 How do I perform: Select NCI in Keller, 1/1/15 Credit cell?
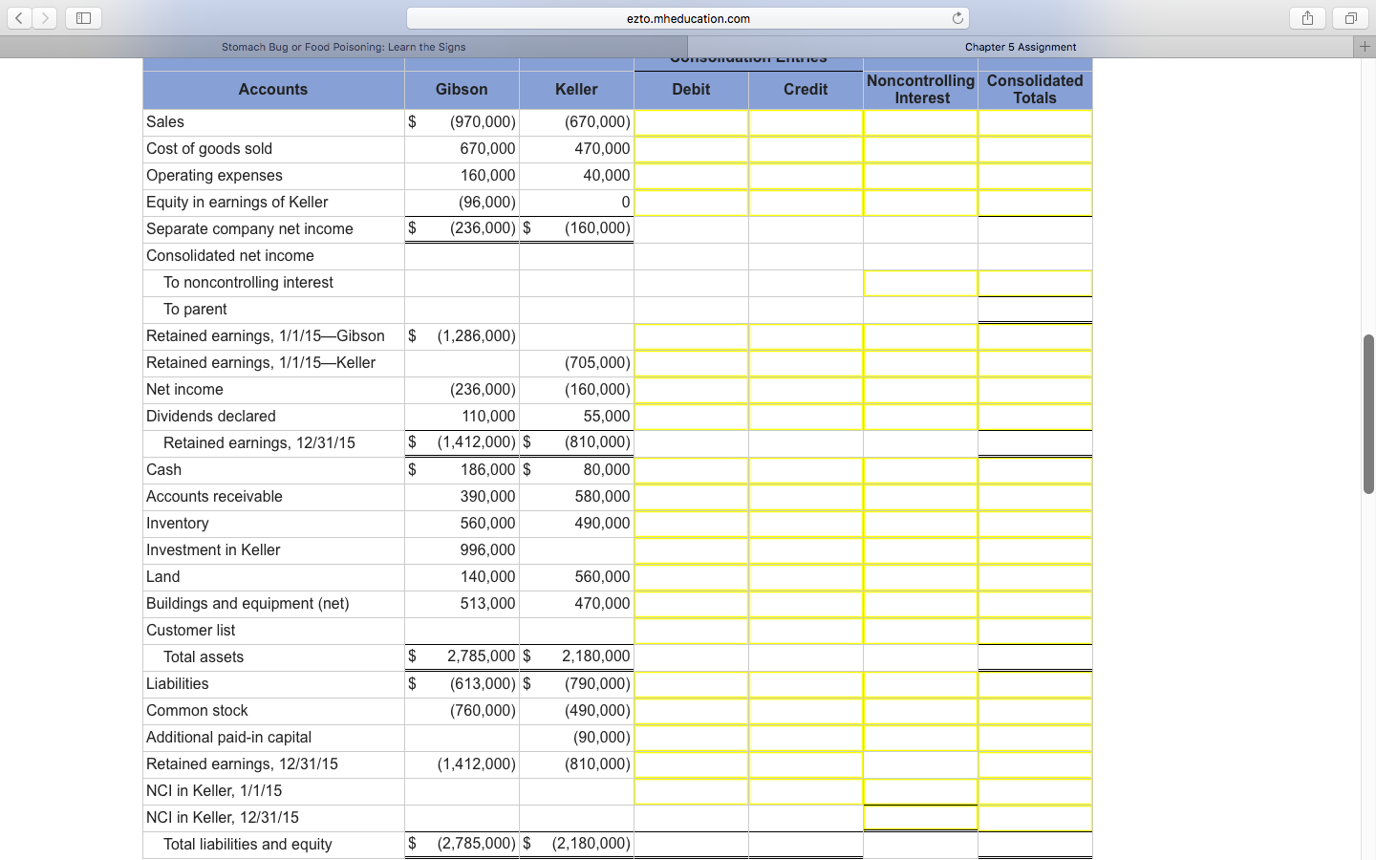pyautogui.click(x=806, y=791)
